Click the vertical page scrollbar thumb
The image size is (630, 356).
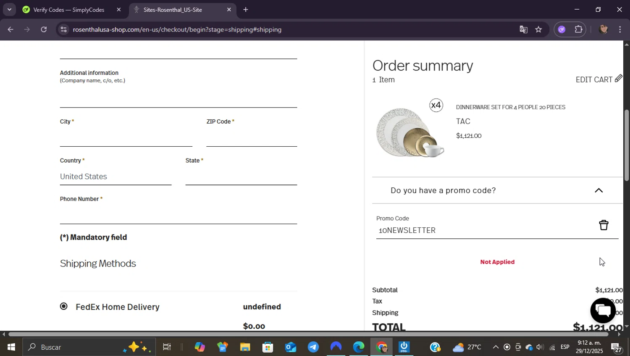point(627,145)
